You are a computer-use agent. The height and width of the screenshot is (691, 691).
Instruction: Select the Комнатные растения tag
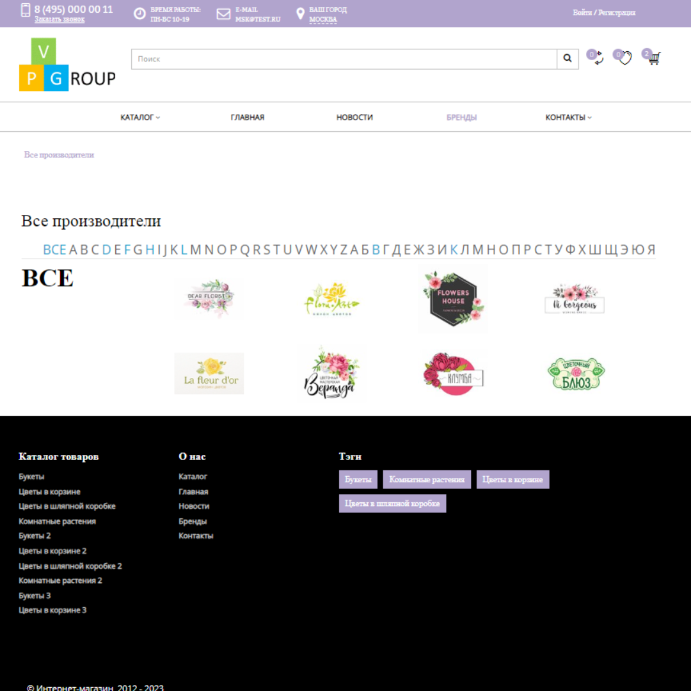coord(427,479)
